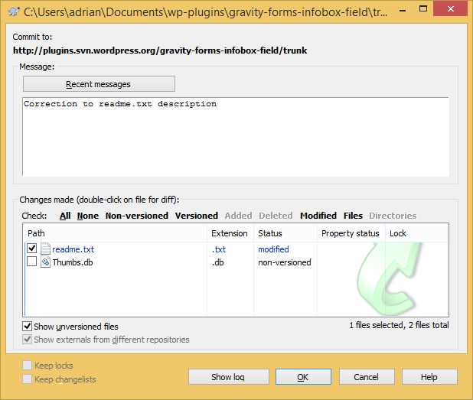Image resolution: width=473 pixels, height=400 pixels.
Task: Sort the list by Path column
Action: point(115,233)
